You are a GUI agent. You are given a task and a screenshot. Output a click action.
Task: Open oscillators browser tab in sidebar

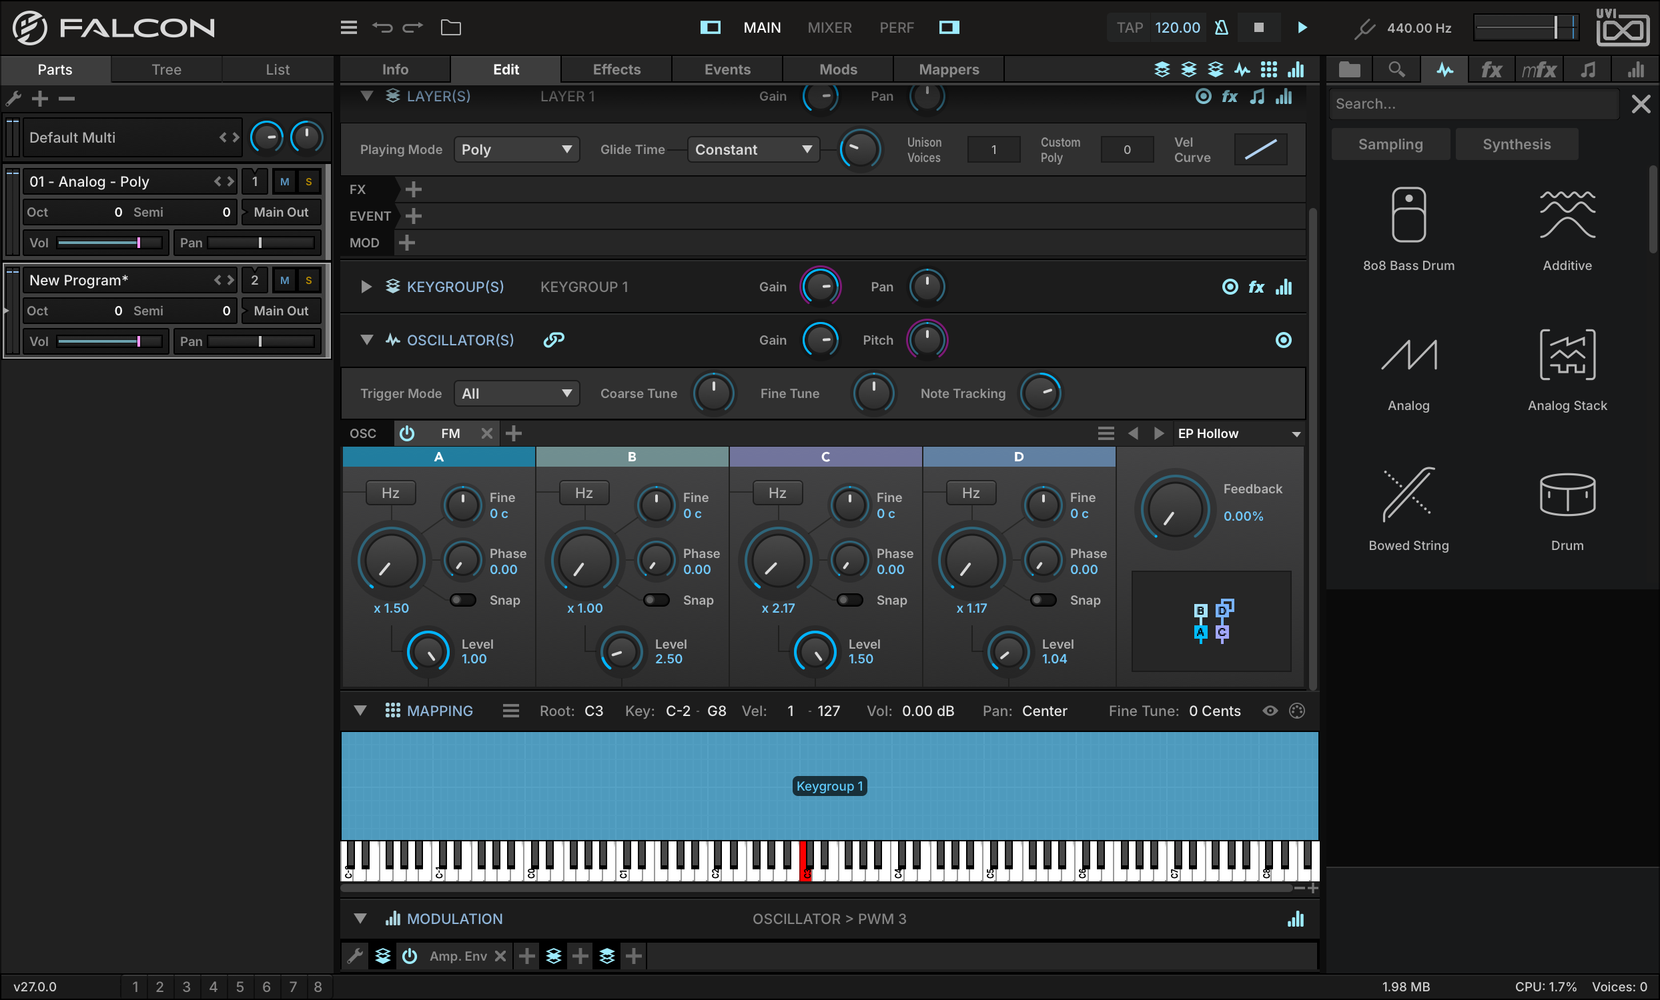click(1444, 70)
